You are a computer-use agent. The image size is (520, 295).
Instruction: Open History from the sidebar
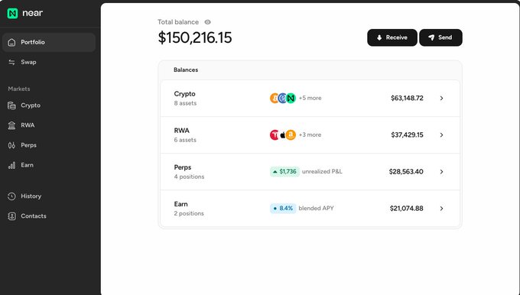tap(49, 196)
